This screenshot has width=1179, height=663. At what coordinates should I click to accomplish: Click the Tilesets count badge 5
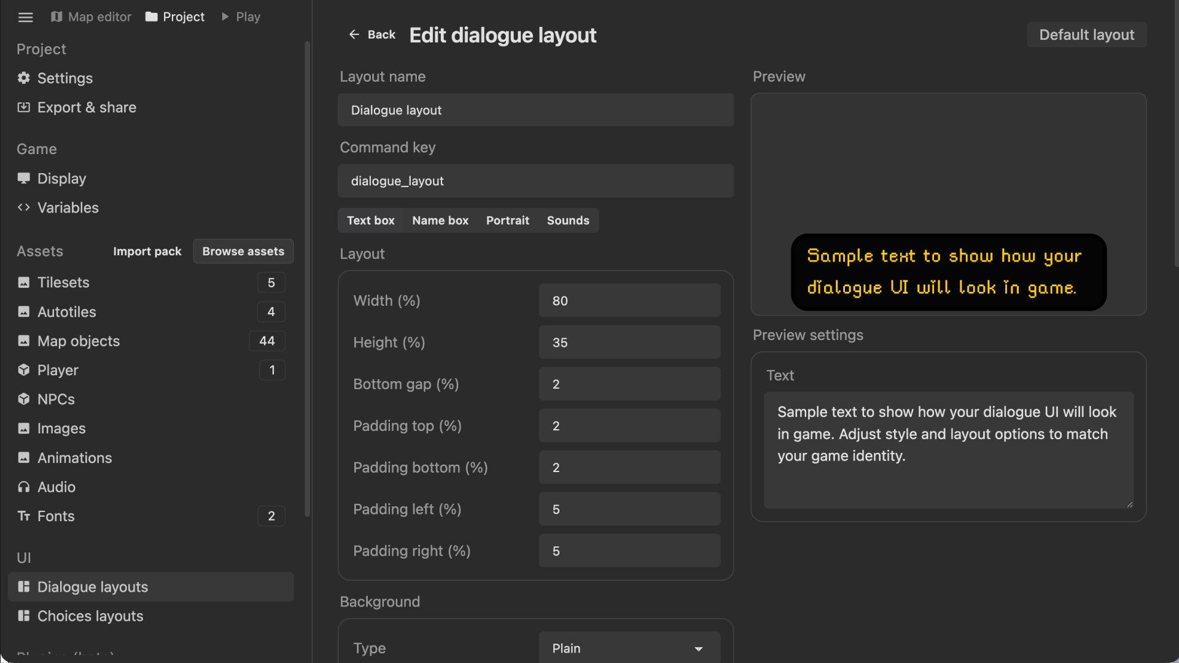tap(271, 282)
